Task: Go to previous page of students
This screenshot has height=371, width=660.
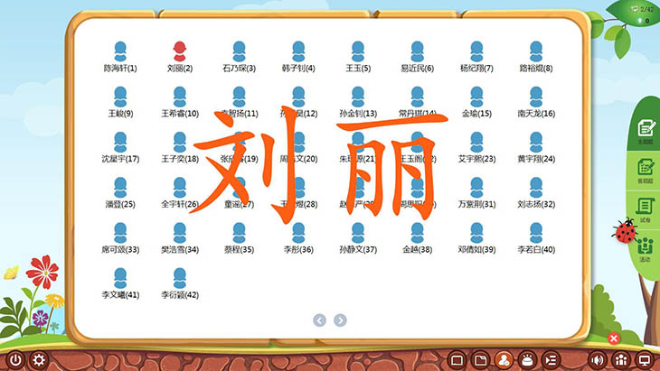Action: point(319,320)
